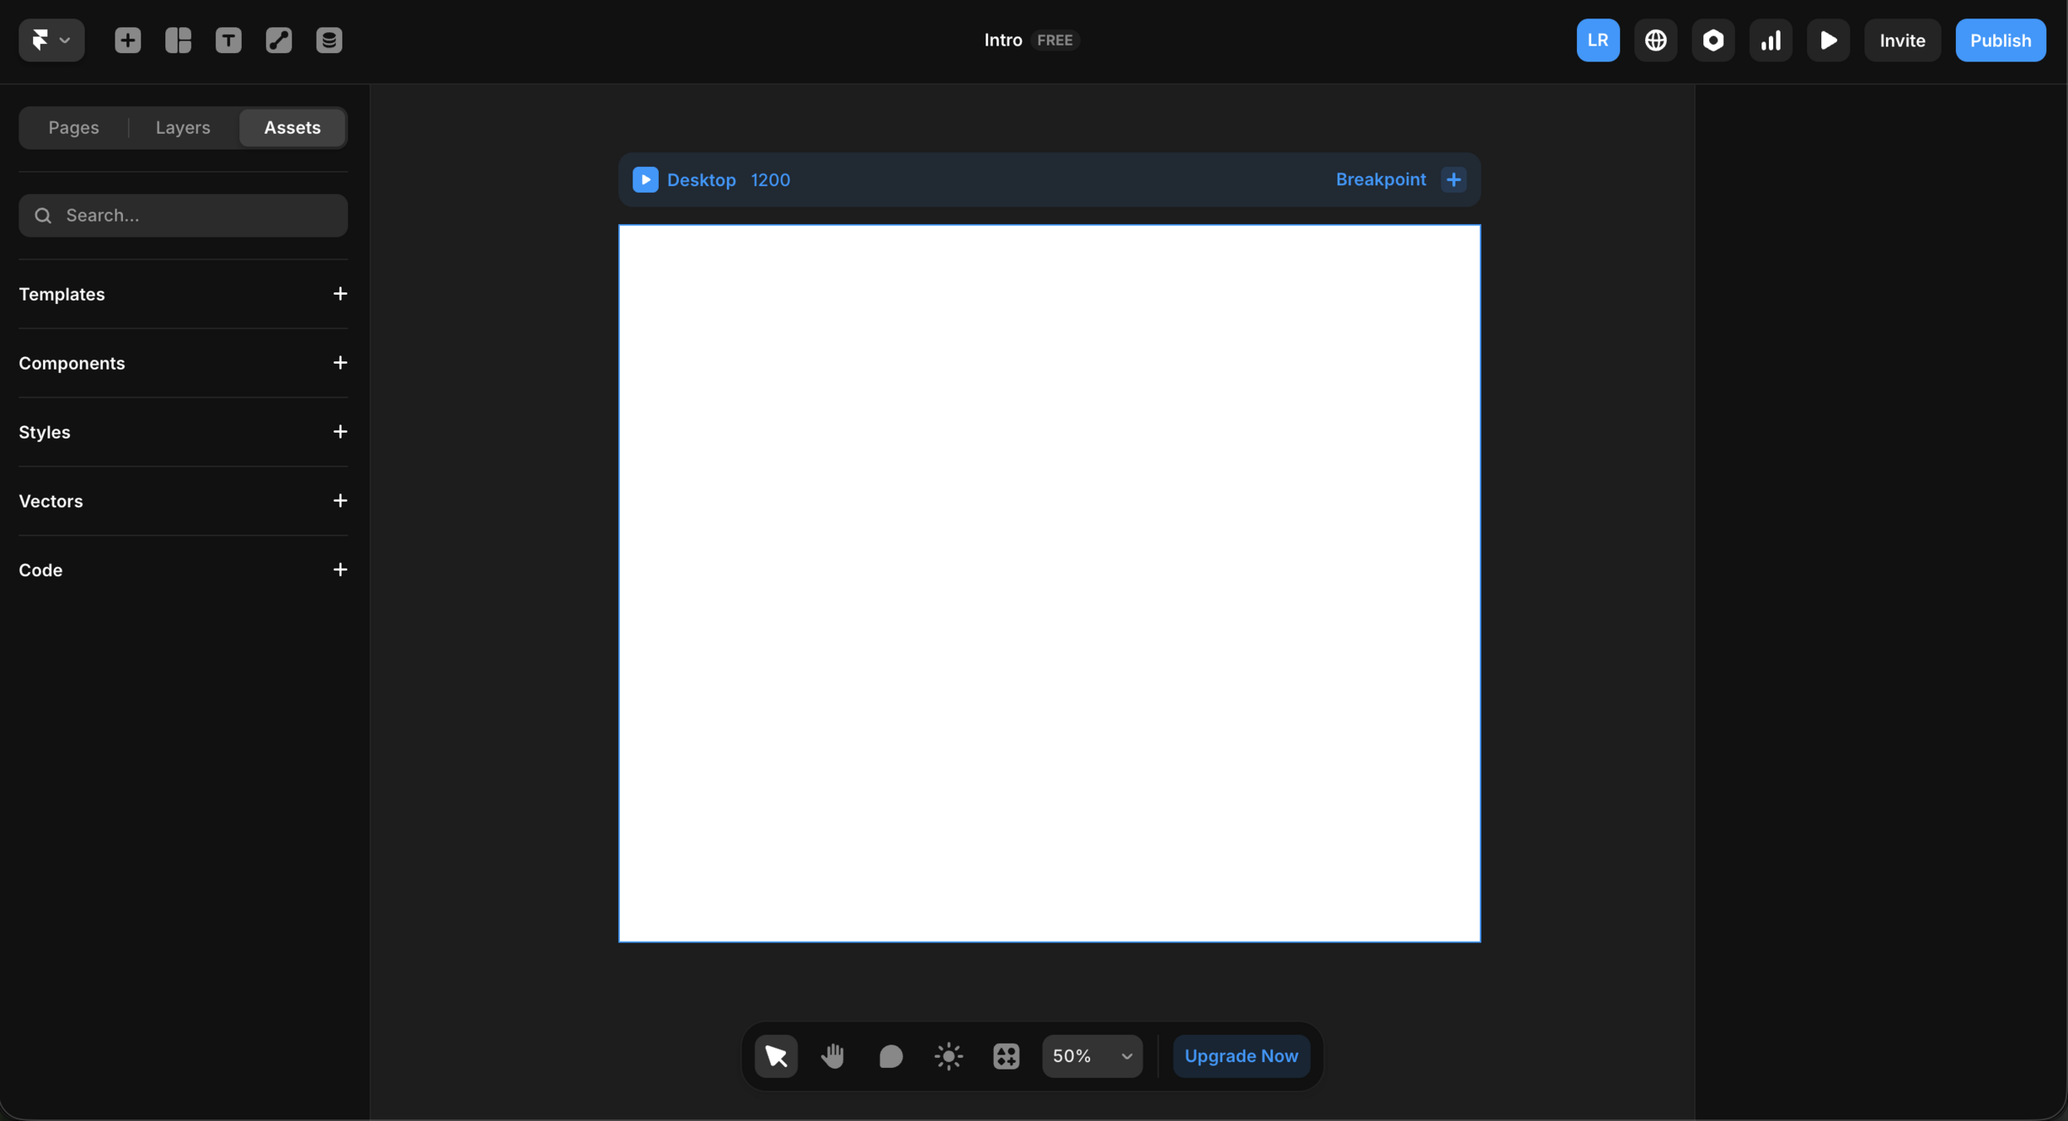
Task: Select the Text tool icon
Action: click(228, 40)
